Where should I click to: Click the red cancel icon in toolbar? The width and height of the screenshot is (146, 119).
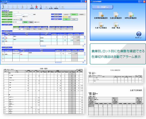[36, 7]
